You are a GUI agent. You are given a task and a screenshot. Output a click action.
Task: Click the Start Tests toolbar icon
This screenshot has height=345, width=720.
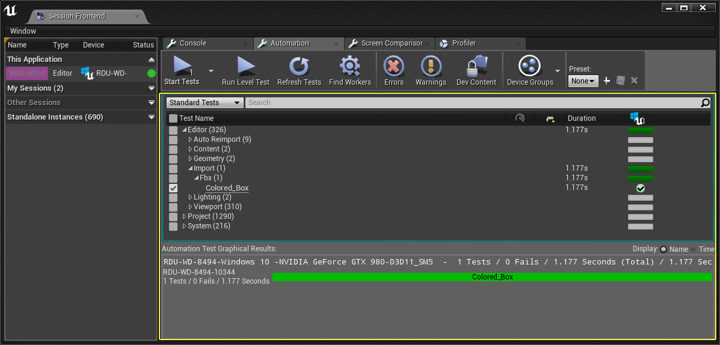[182, 66]
